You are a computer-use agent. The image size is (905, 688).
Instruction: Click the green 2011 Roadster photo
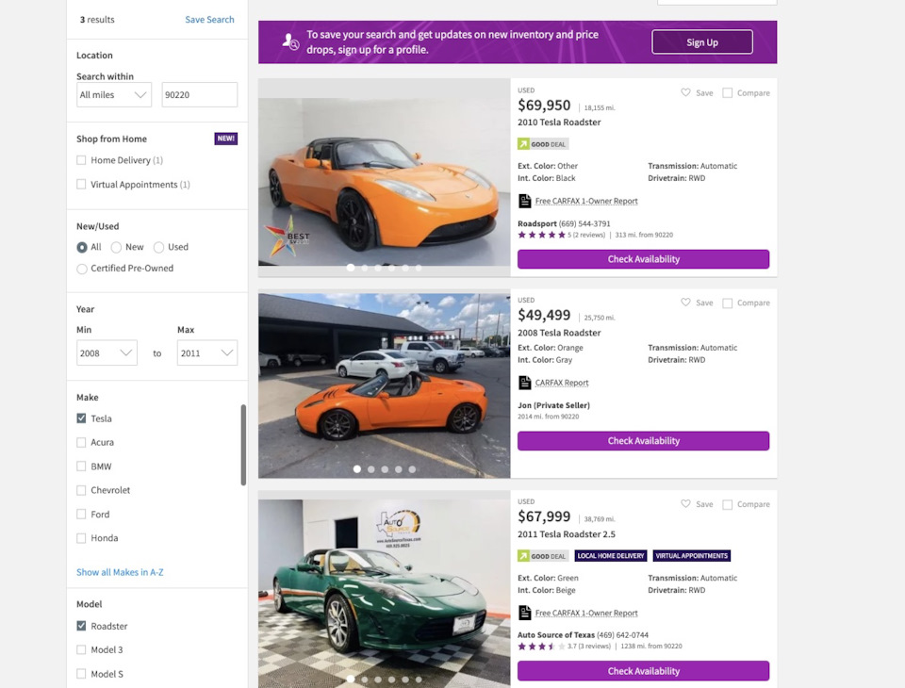click(384, 594)
